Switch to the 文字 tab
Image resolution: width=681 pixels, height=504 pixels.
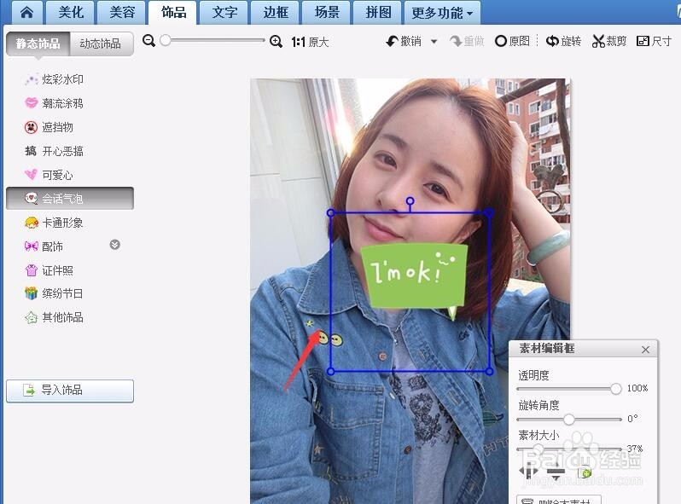pyautogui.click(x=224, y=12)
